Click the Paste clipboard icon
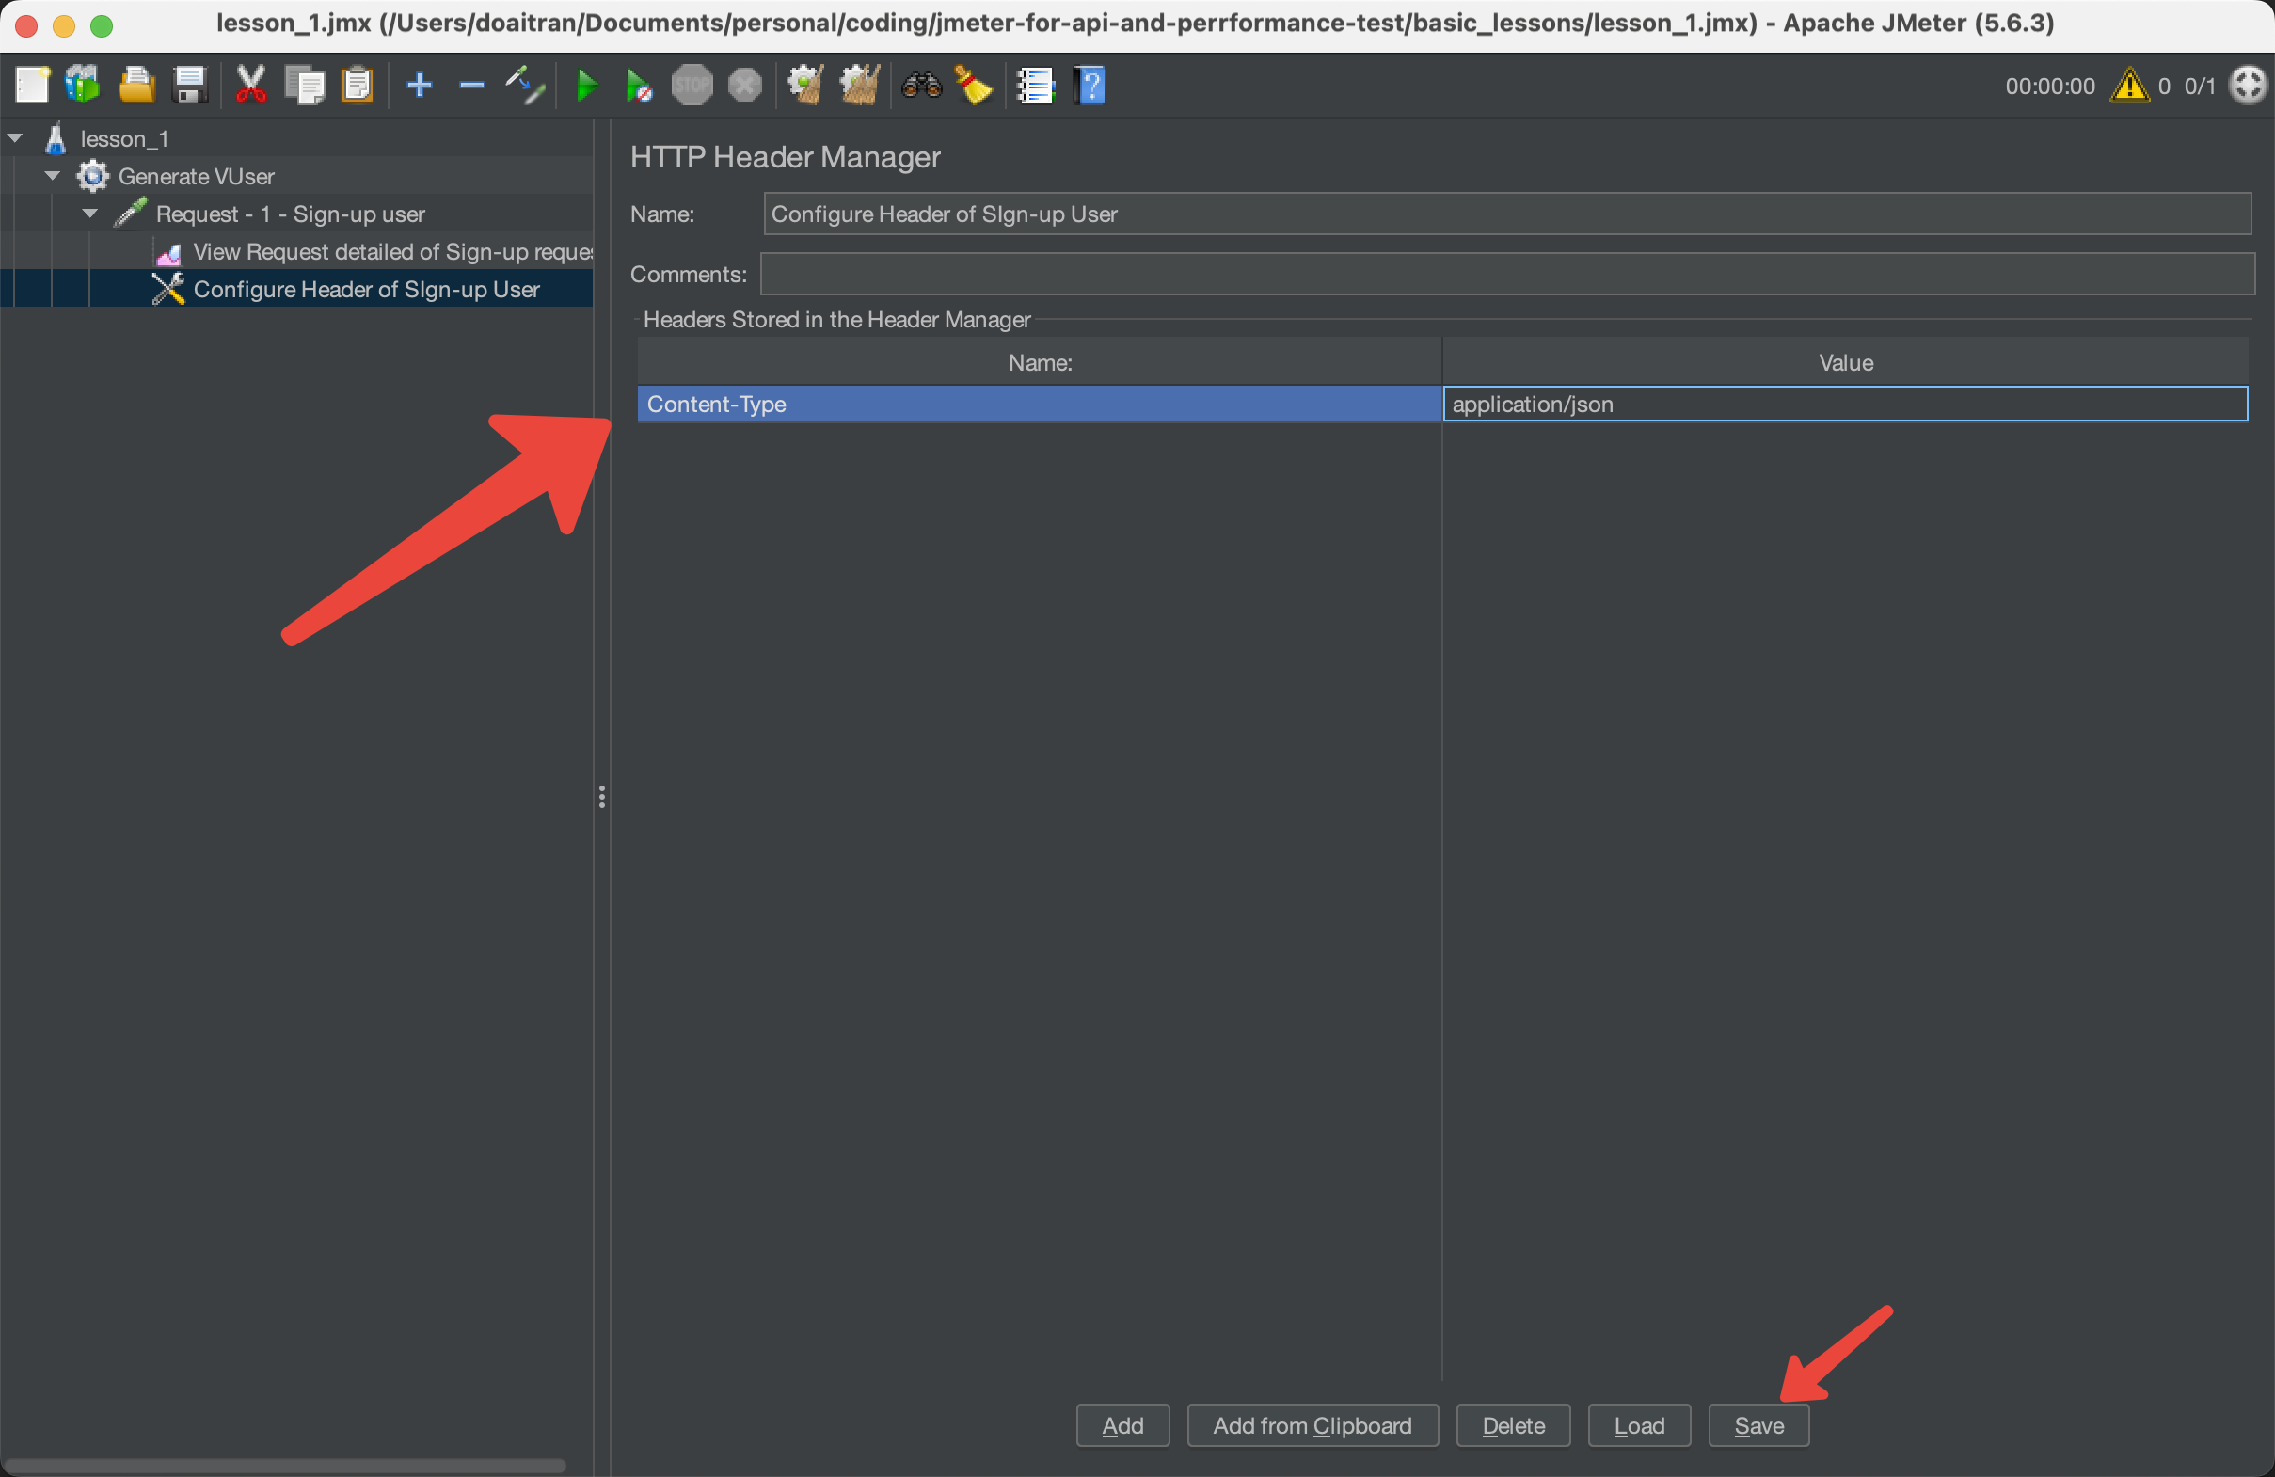Image resolution: width=2275 pixels, height=1477 pixels. 358,86
